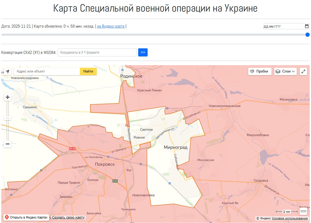Open the date picker calendar icon
Image resolution: width=311 pixels, height=223 pixels.
point(307,26)
